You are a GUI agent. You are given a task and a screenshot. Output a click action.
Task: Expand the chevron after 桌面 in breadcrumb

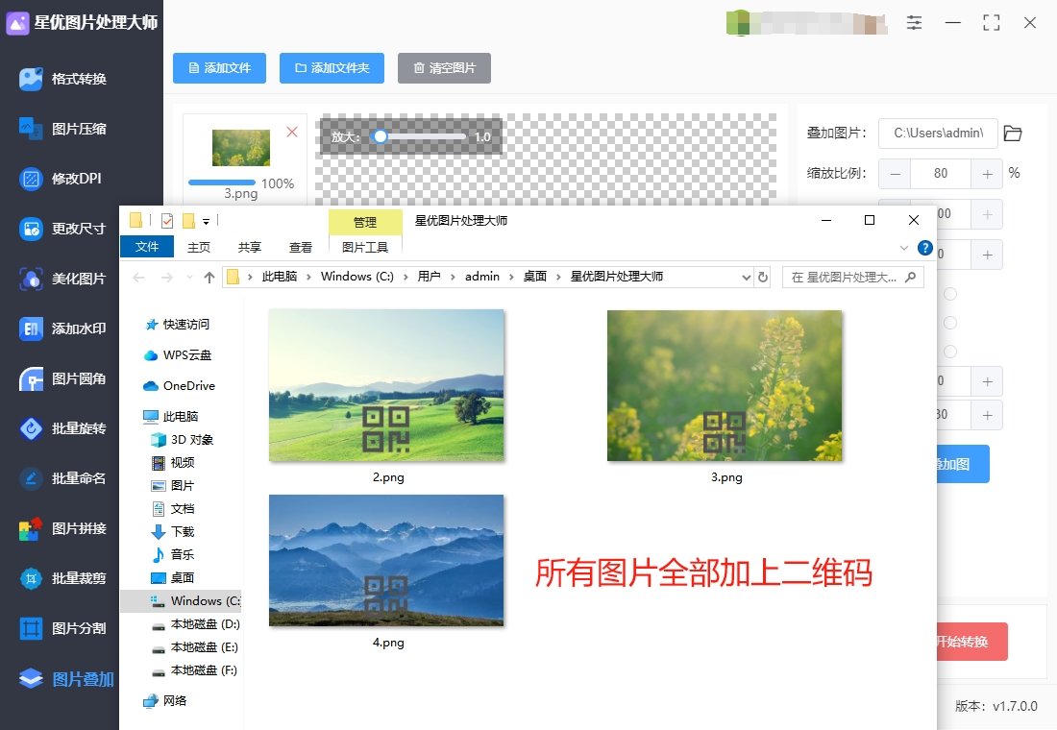click(x=559, y=277)
